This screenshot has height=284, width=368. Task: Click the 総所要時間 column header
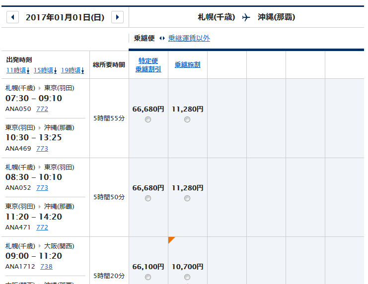coord(109,64)
